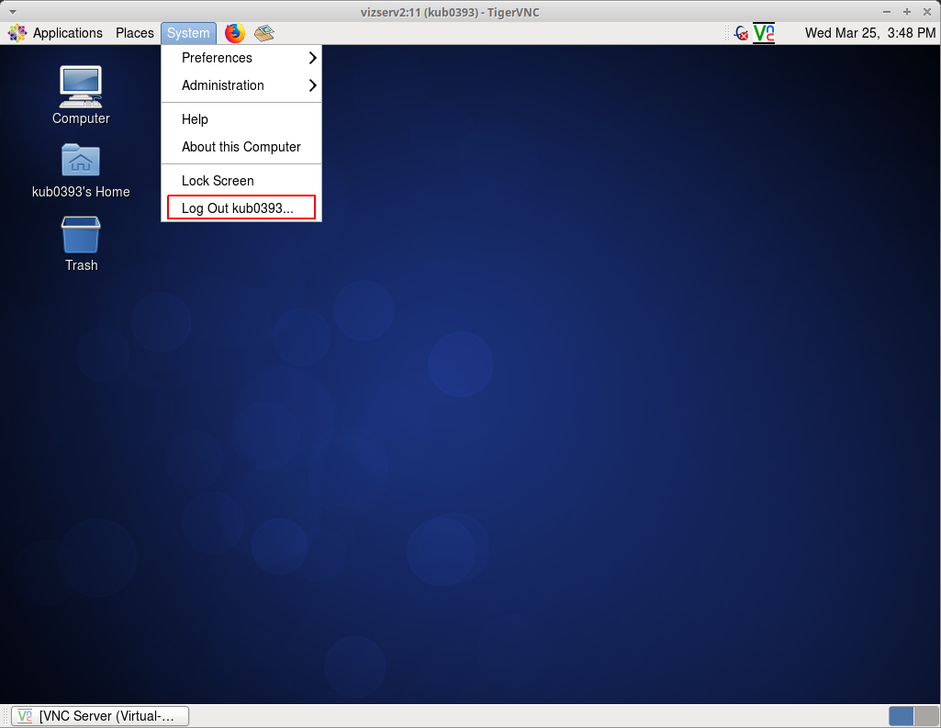
Task: Open the Computer desktop icon
Action: coord(81,87)
